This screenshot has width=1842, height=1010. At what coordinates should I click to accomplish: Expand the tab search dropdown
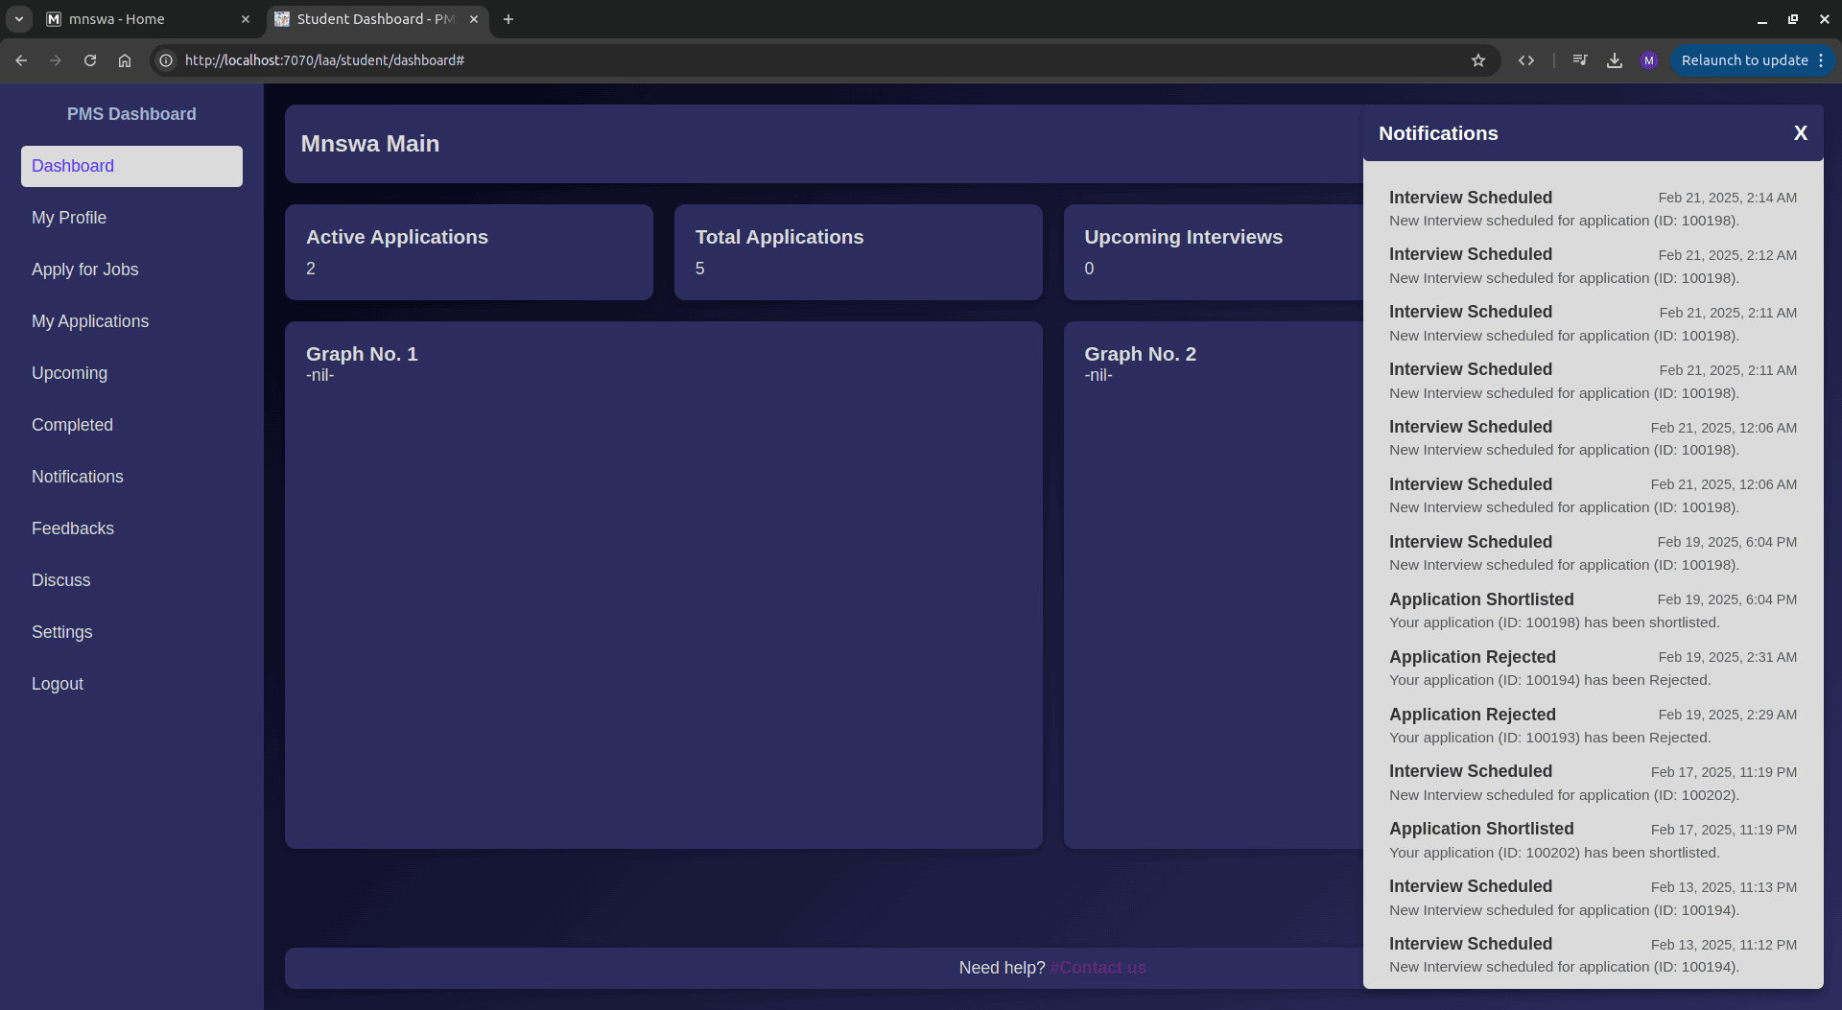tap(18, 19)
